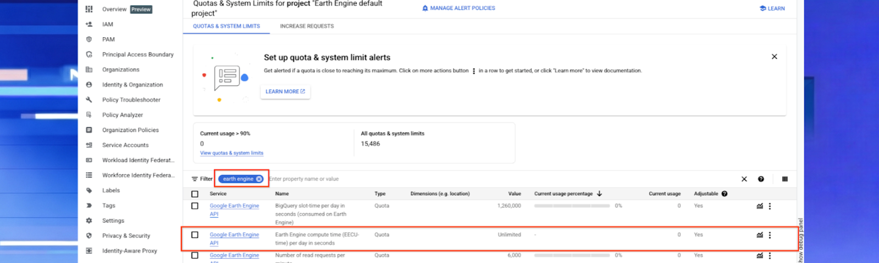Open monitoring chart for EECU-time quota row
This screenshot has width=879, height=263.
tap(760, 235)
